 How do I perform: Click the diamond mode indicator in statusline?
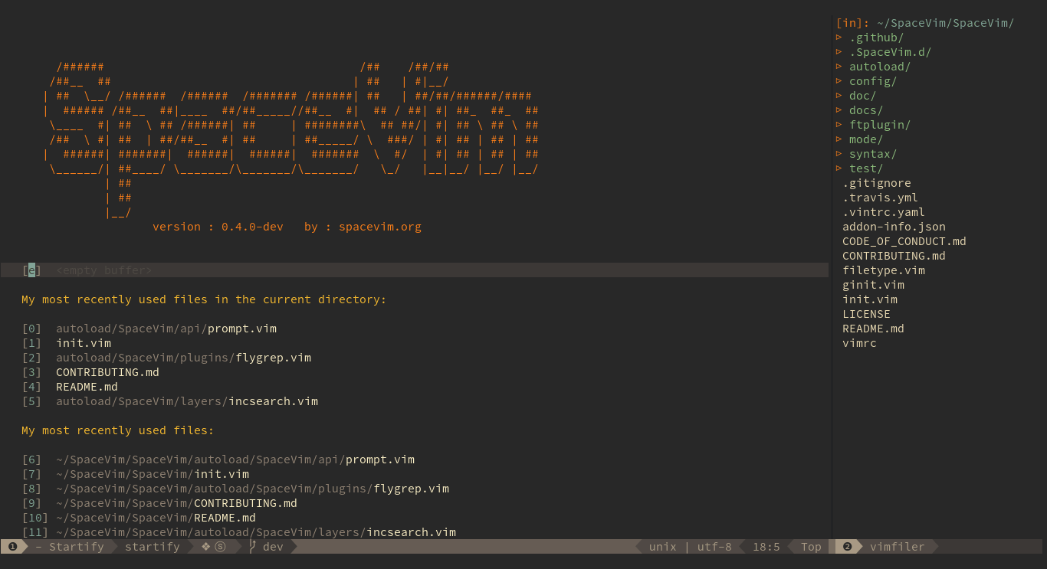tap(205, 547)
